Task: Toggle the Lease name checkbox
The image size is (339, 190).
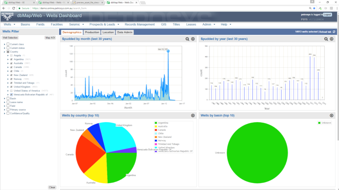Action: [x=8, y=102]
